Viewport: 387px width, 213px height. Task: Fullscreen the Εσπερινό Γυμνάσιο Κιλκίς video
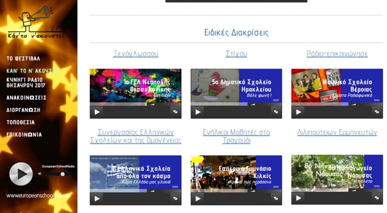[276, 198]
